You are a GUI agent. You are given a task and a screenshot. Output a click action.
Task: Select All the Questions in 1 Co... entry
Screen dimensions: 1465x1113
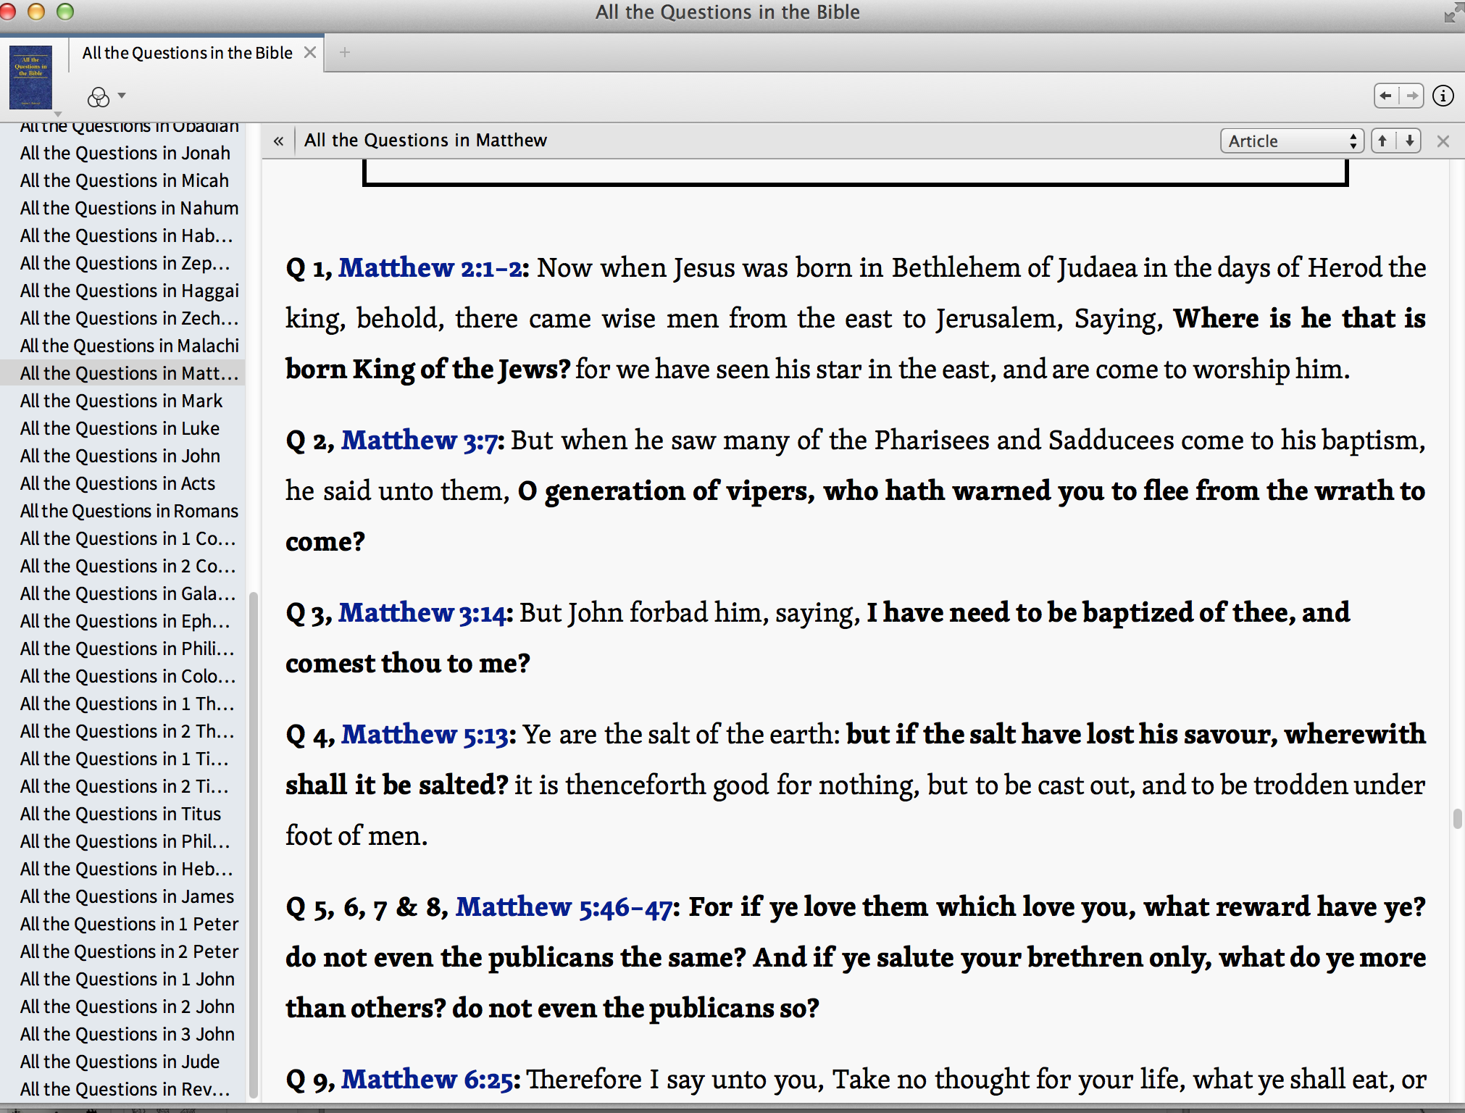[x=128, y=538]
